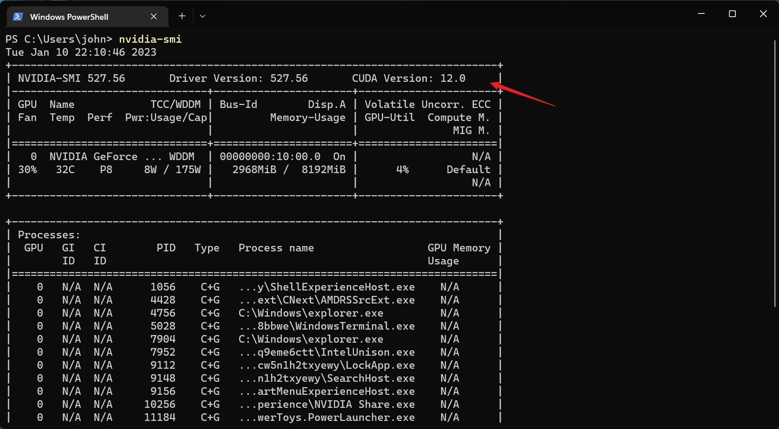Click the 'Processes:' label

50,235
